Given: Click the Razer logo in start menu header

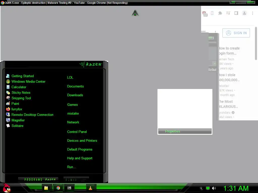Looking at the screenshot, I should pyautogui.click(x=90, y=64).
